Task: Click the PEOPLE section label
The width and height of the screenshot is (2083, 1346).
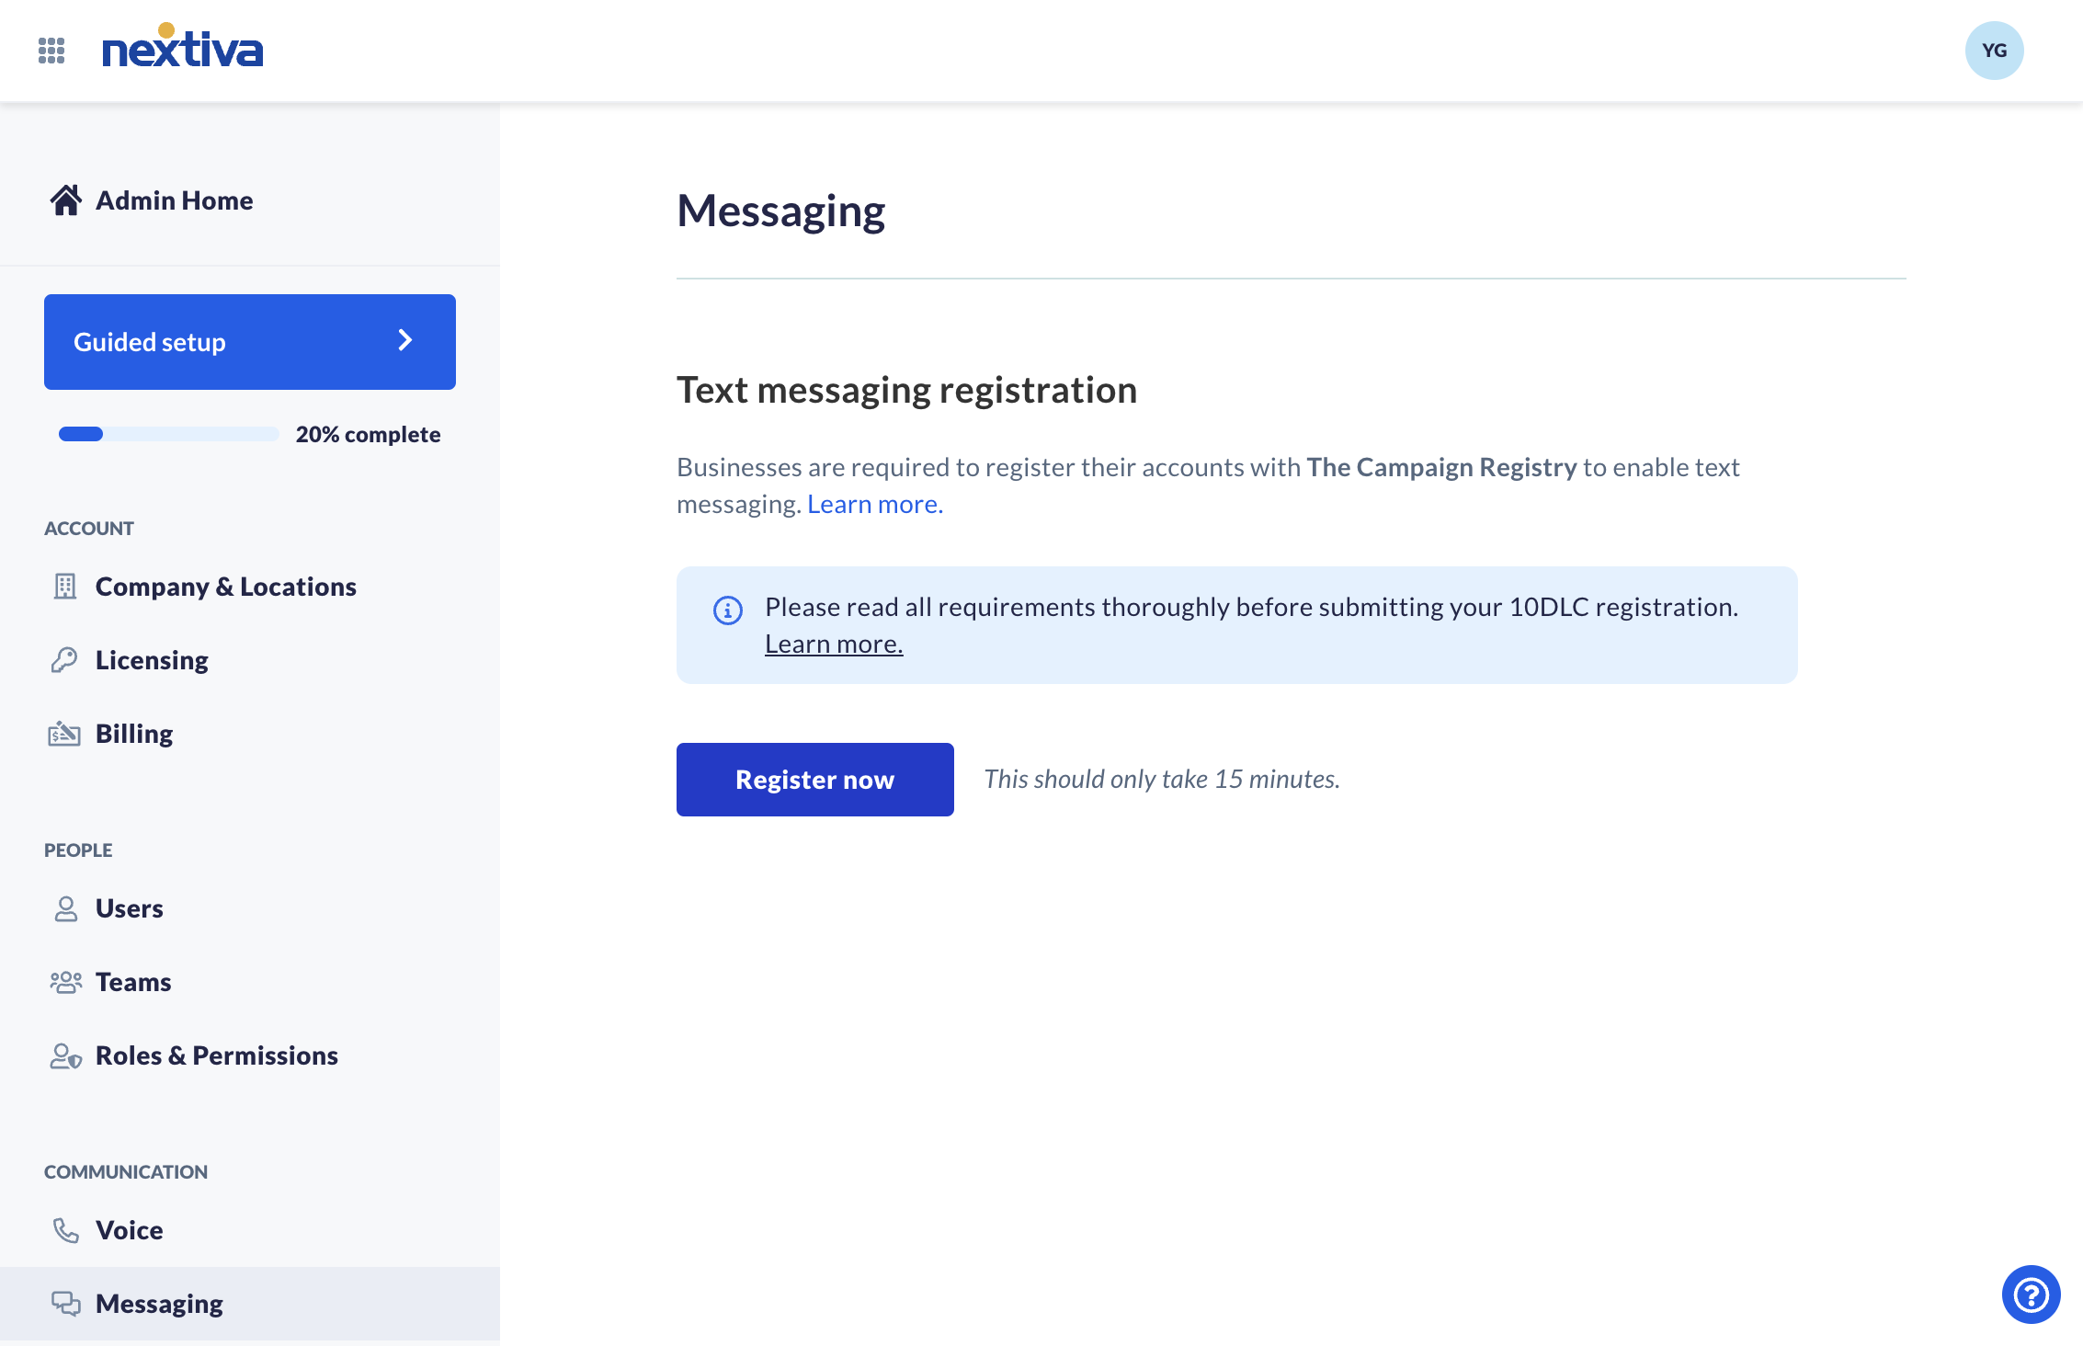Action: coord(78,850)
